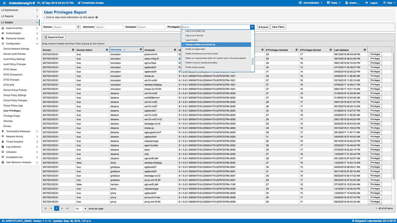Open the Administration menu

310,3
